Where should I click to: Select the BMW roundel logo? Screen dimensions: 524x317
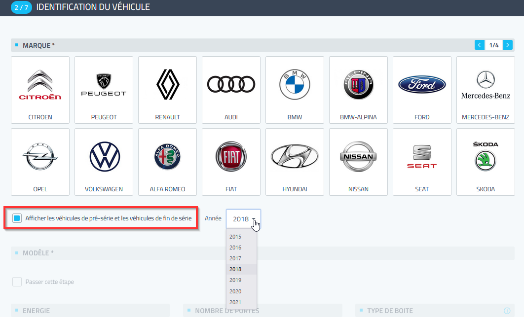pos(295,84)
